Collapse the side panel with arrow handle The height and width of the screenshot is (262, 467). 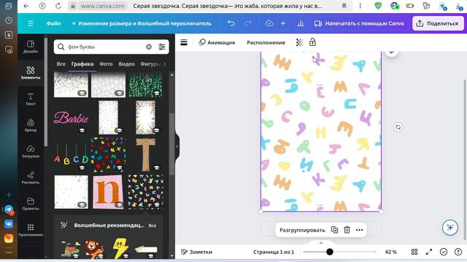(177, 146)
